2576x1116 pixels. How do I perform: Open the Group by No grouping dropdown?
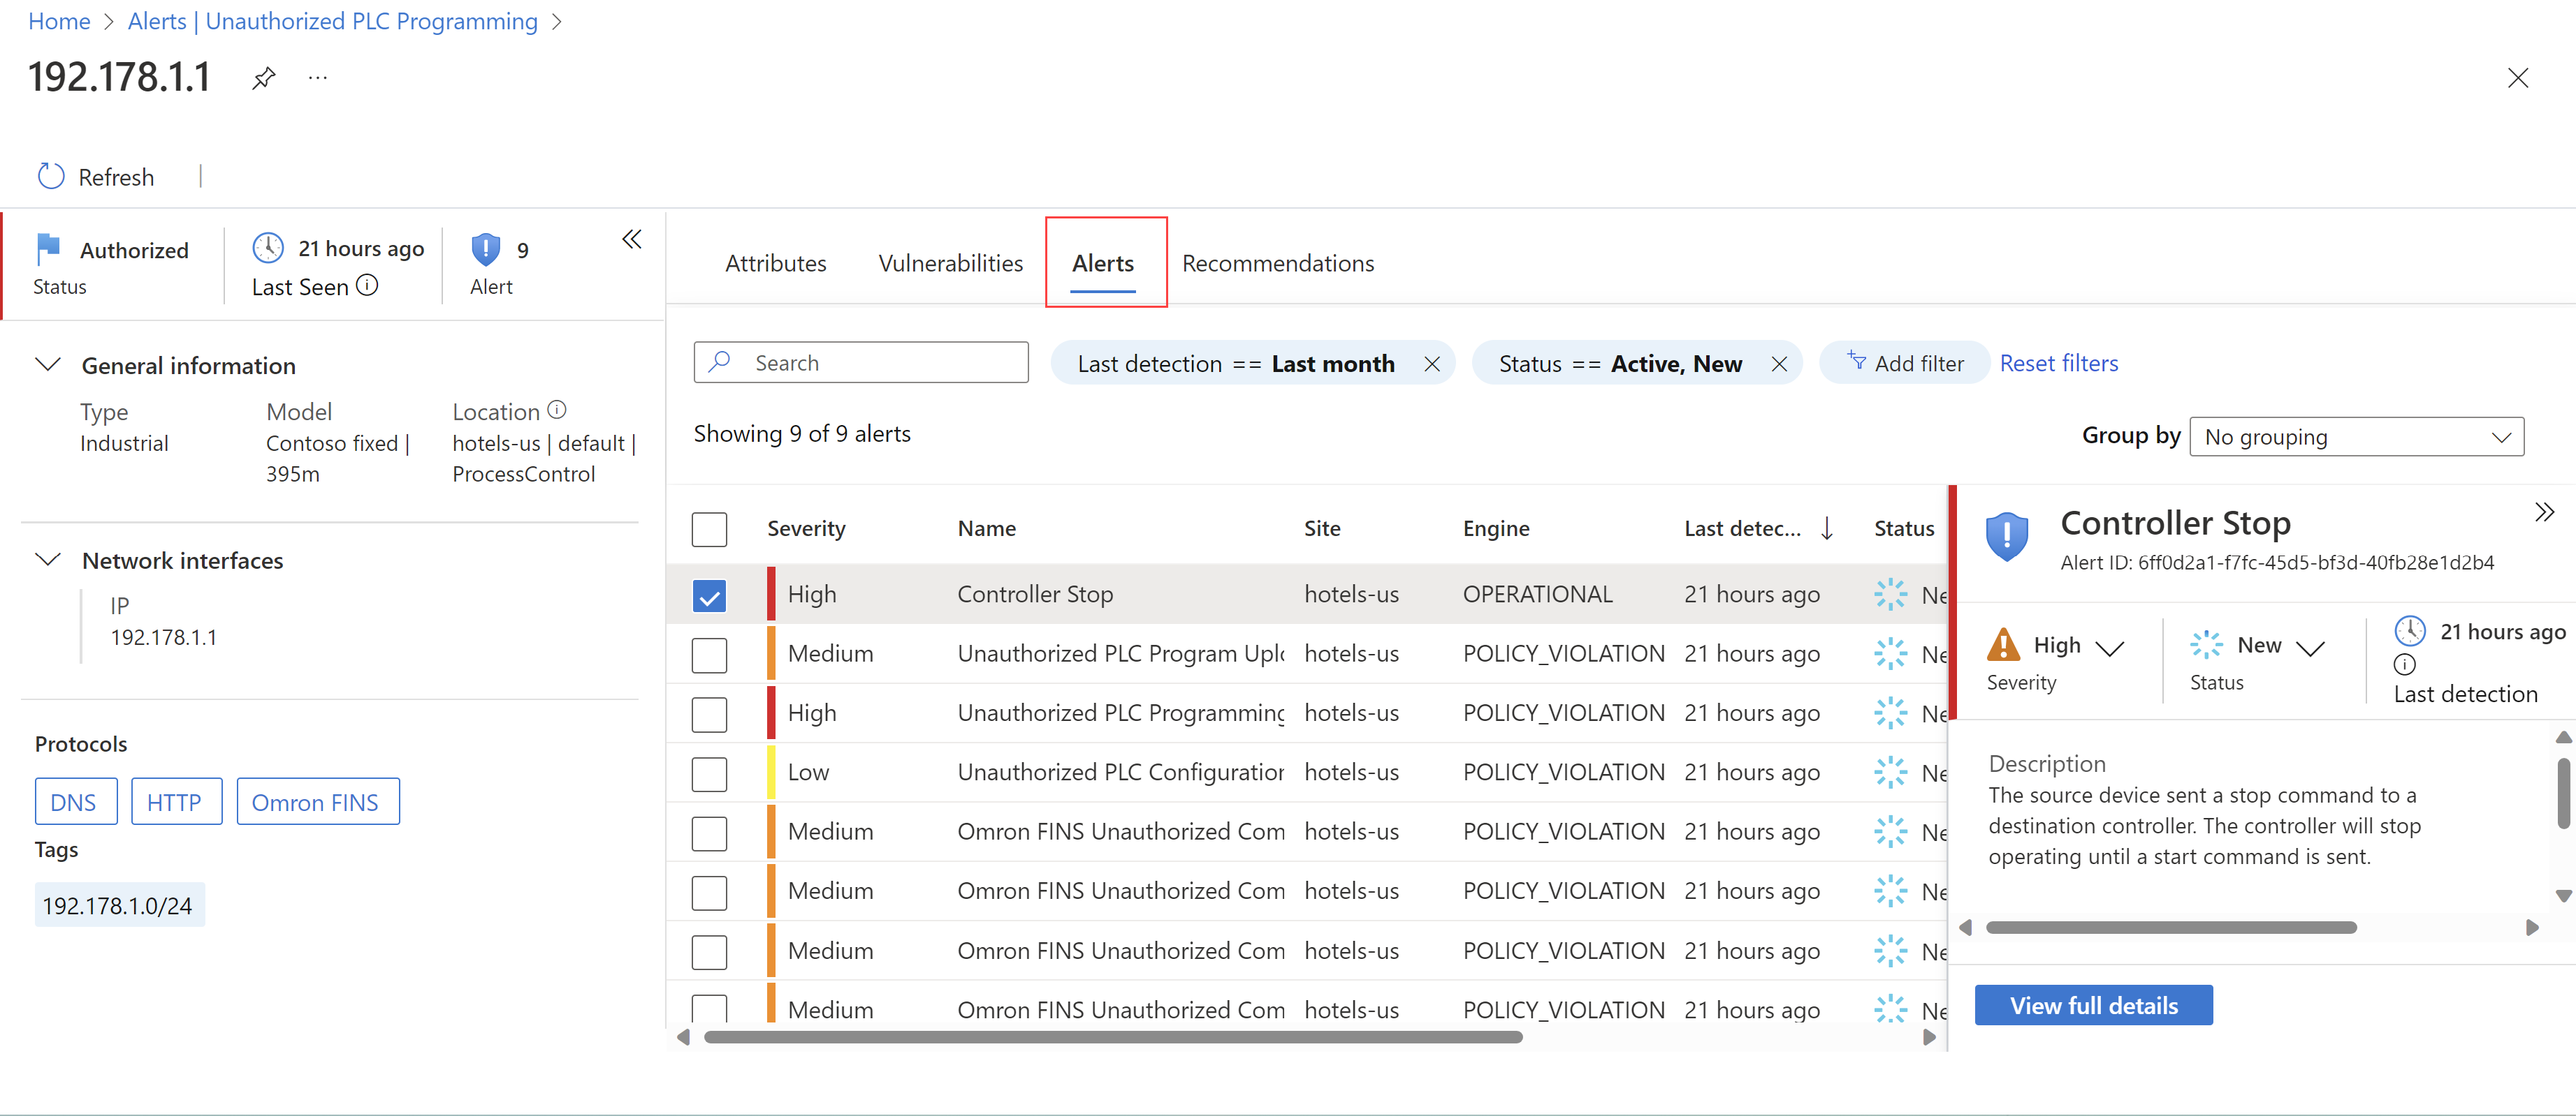2356,437
